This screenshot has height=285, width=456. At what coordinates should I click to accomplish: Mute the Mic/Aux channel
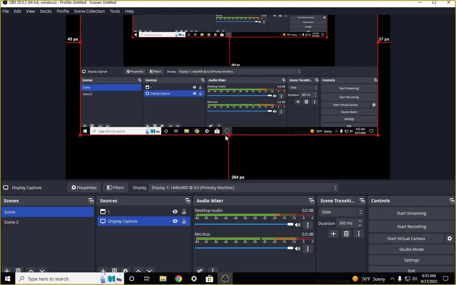298,249
